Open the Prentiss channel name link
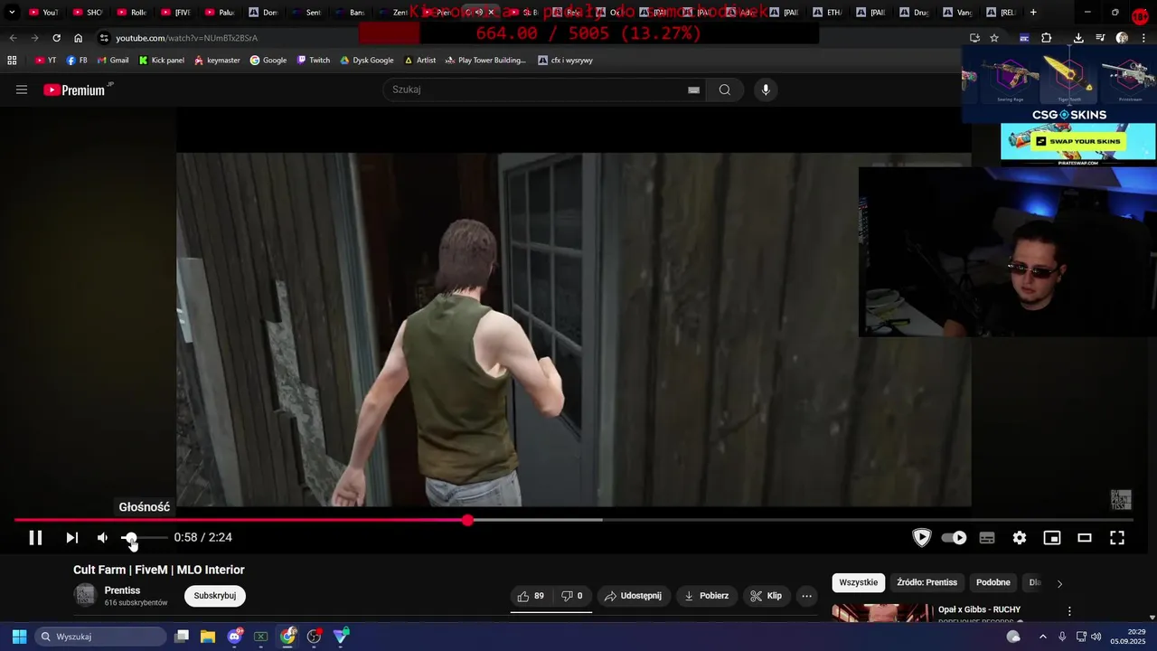The image size is (1157, 651). point(122,590)
